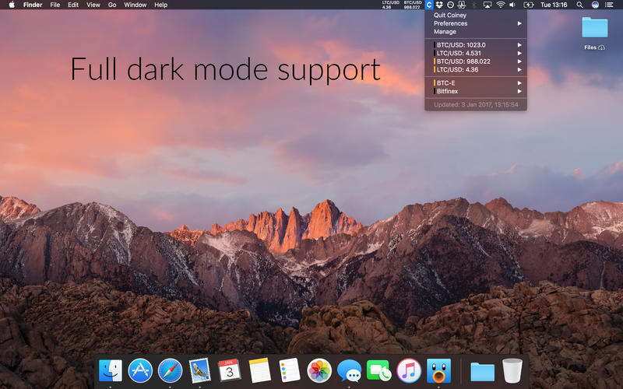The image size is (623, 389).
Task: Open the Trash in the Dock
Action: [512, 370]
